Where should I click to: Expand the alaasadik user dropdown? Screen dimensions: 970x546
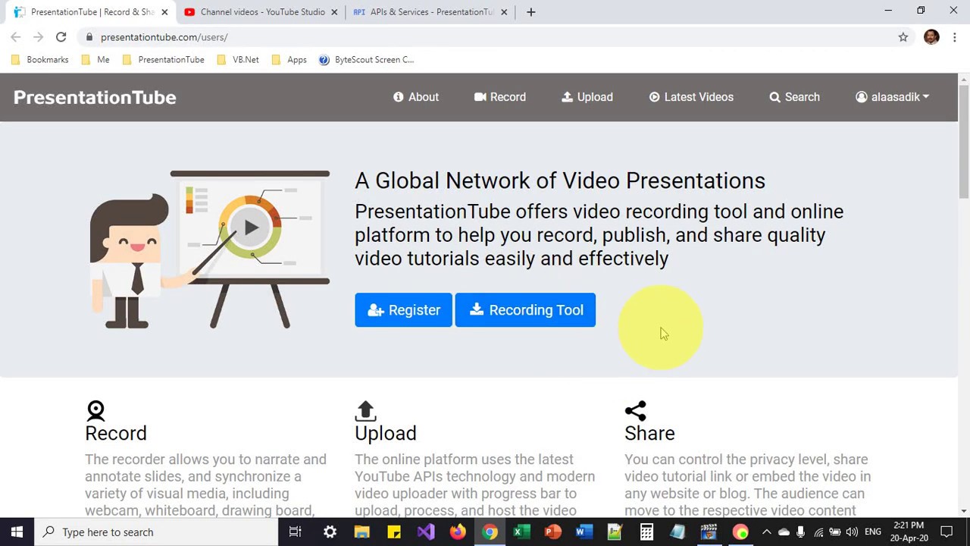pos(892,97)
